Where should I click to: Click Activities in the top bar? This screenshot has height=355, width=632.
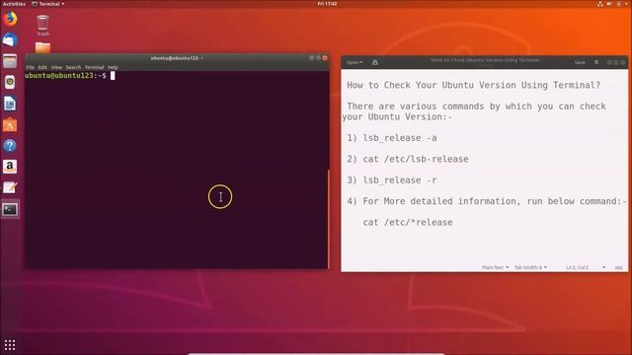pyautogui.click(x=14, y=4)
